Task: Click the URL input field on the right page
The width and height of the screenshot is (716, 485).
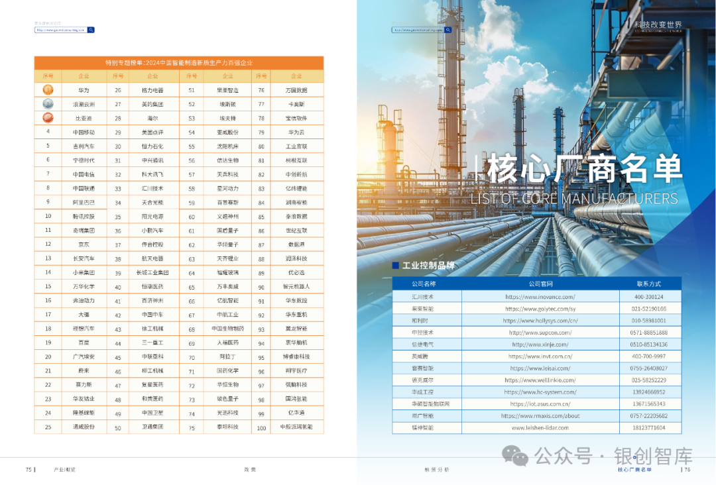Action: [x=418, y=30]
